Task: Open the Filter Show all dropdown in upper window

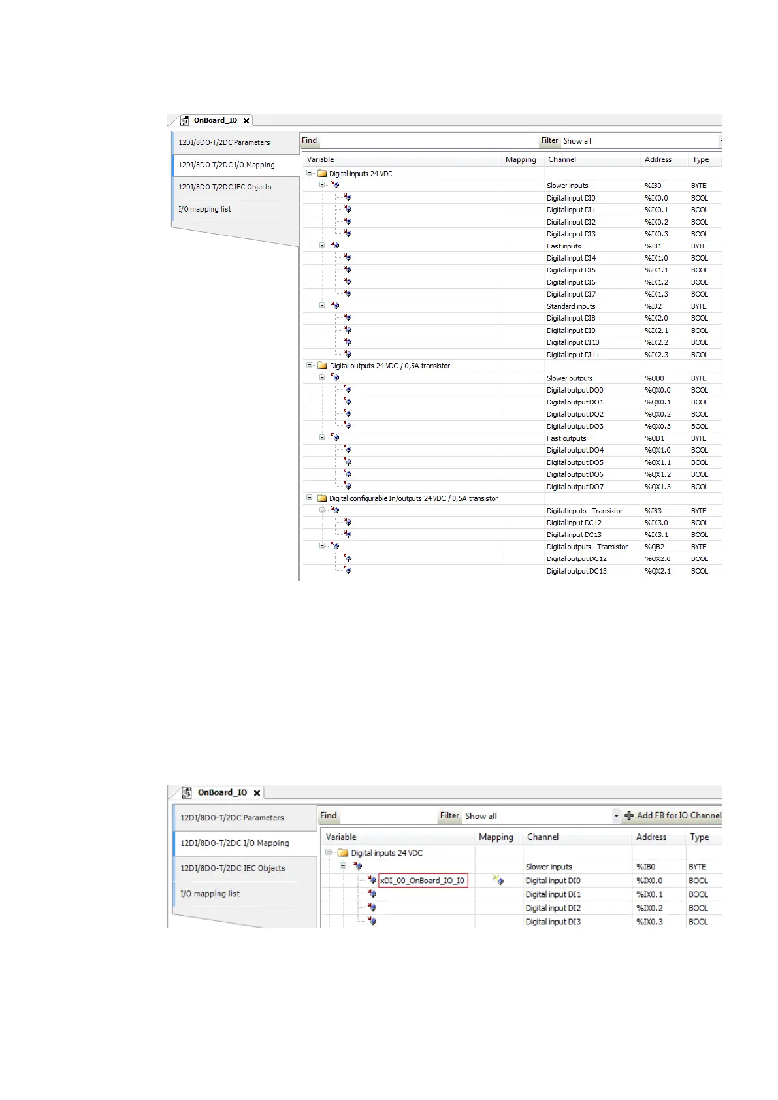Action: pyautogui.click(x=721, y=141)
